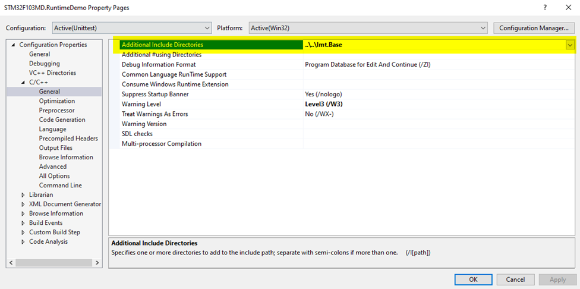Image resolution: width=580 pixels, height=289 pixels.
Task: Click the Configuration Manager button
Action: coord(534,28)
